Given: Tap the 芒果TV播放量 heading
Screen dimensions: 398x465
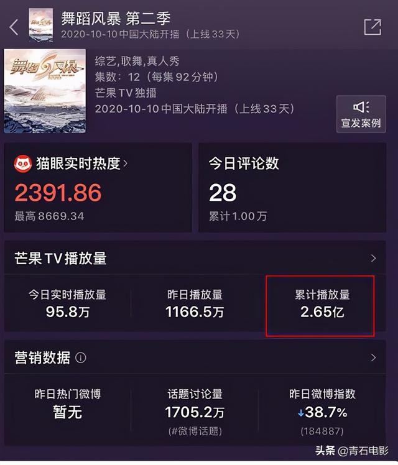Looking at the screenshot, I should point(60,259).
